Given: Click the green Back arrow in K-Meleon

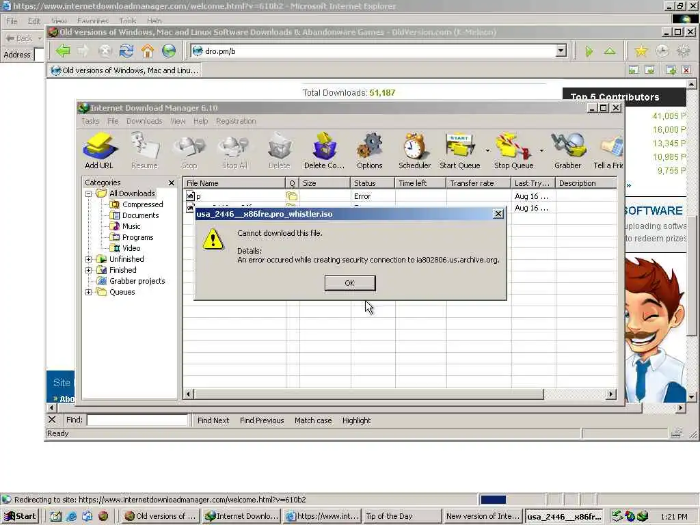Looking at the screenshot, I should (x=63, y=51).
